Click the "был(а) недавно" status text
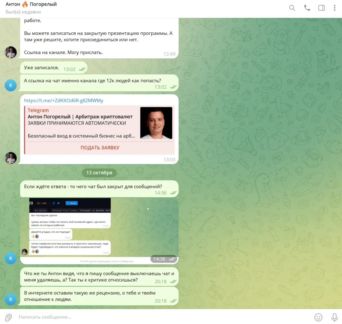Screen dimensions: 342x324 click(23, 12)
